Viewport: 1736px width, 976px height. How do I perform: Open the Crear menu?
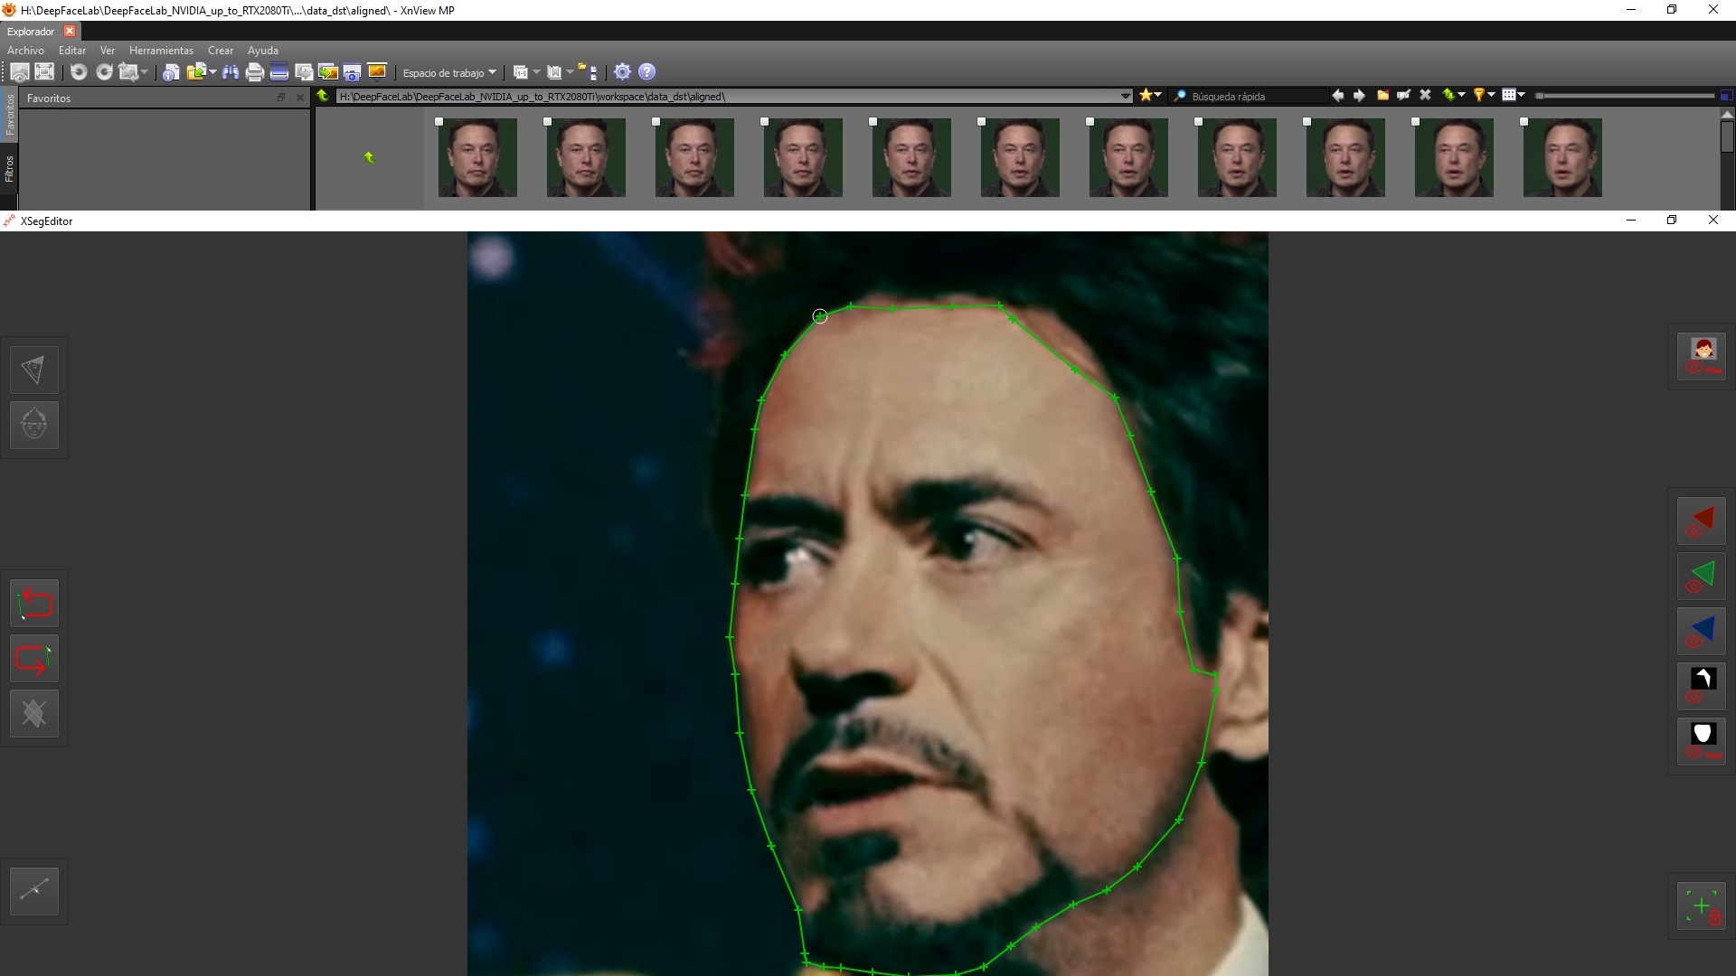click(x=221, y=51)
